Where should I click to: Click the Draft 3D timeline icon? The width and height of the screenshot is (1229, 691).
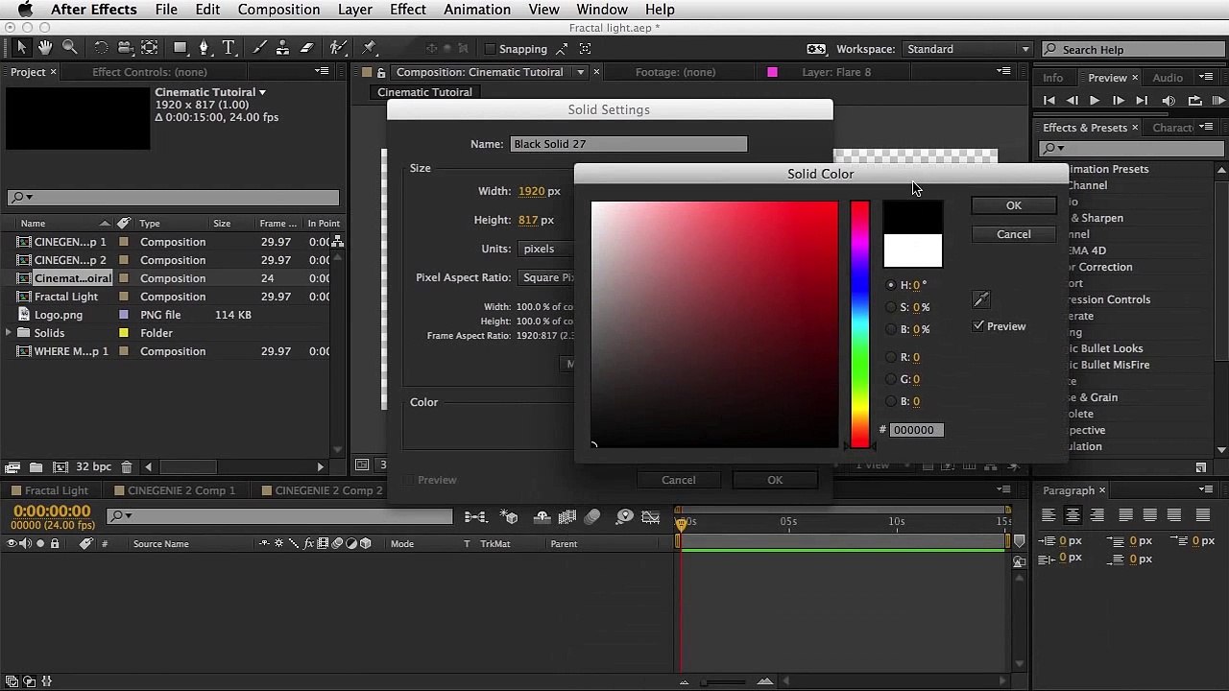(510, 517)
